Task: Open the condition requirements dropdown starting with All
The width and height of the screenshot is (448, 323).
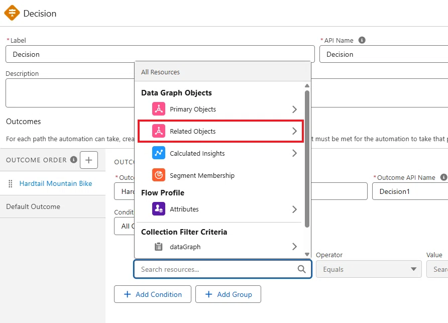Action: click(x=124, y=226)
